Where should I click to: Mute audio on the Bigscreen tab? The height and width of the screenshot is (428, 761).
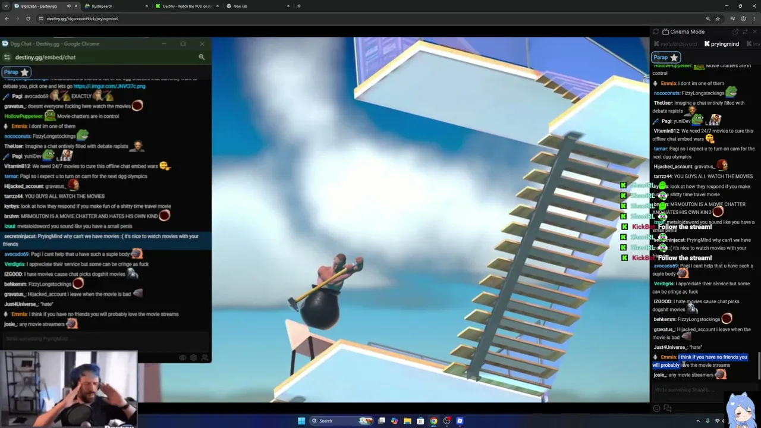[x=68, y=6]
